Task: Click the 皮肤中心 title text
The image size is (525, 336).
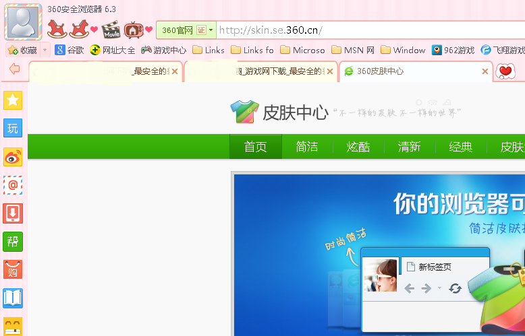Action: click(295, 112)
